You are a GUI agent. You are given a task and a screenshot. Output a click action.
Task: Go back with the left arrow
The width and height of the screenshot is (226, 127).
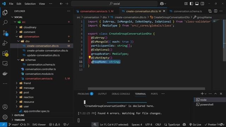pos(61,4)
